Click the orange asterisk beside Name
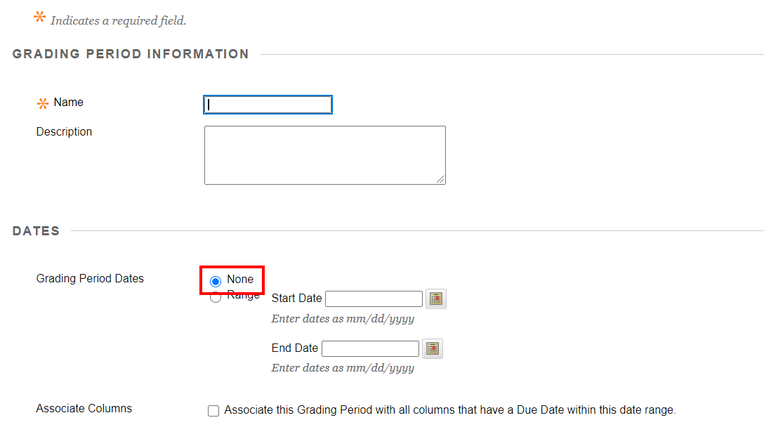The image size is (764, 439). (x=42, y=103)
